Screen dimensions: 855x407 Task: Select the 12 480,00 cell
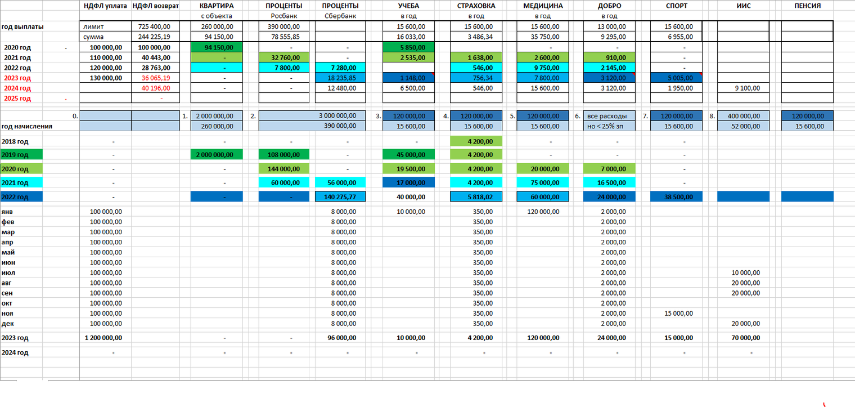(x=340, y=88)
